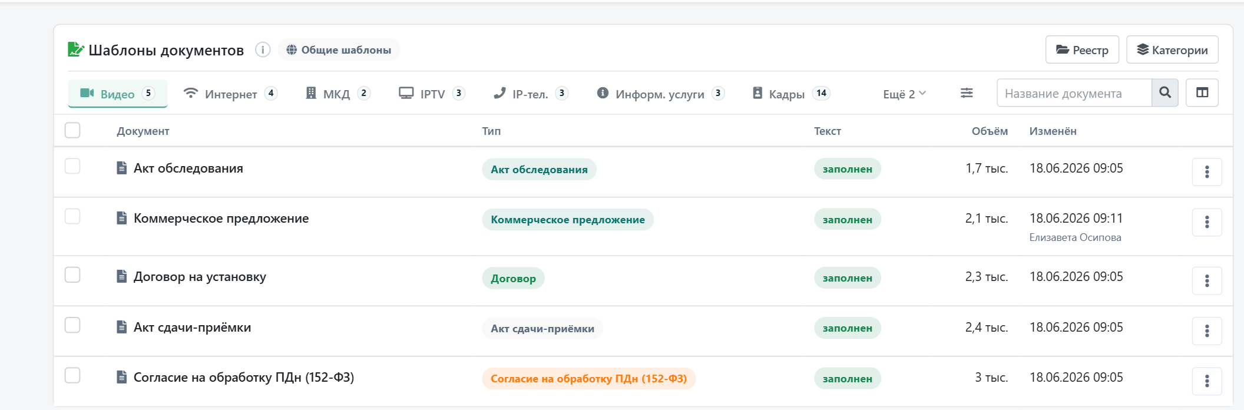Switch to the Видео tab
The width and height of the screenshot is (1244, 410).
point(118,94)
